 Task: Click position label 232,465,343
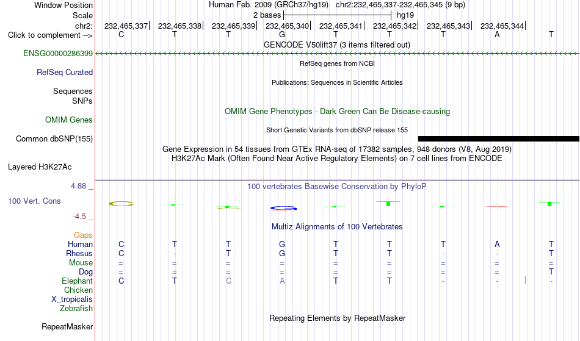click(x=448, y=26)
